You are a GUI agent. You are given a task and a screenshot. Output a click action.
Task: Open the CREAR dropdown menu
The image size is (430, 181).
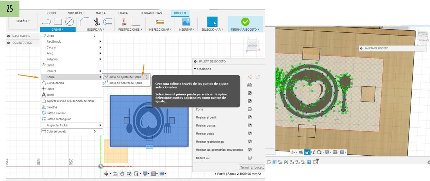coord(58,30)
